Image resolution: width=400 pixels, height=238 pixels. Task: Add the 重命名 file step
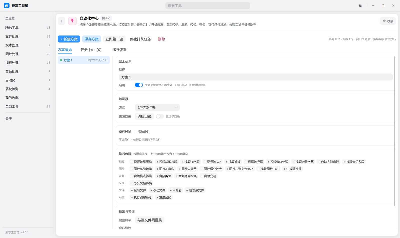point(175,190)
